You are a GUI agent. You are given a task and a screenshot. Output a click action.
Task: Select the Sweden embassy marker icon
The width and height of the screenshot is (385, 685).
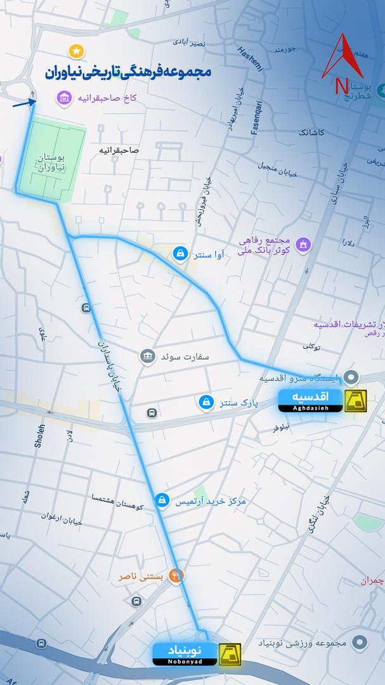[x=148, y=356]
